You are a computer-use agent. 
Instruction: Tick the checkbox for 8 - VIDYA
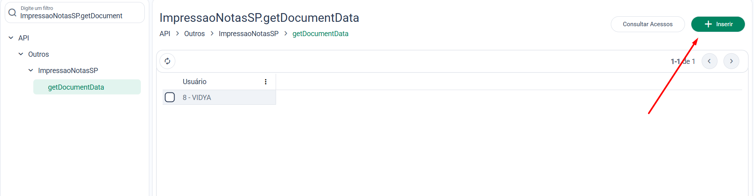click(170, 97)
